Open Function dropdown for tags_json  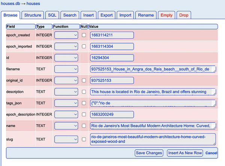(x=66, y=103)
